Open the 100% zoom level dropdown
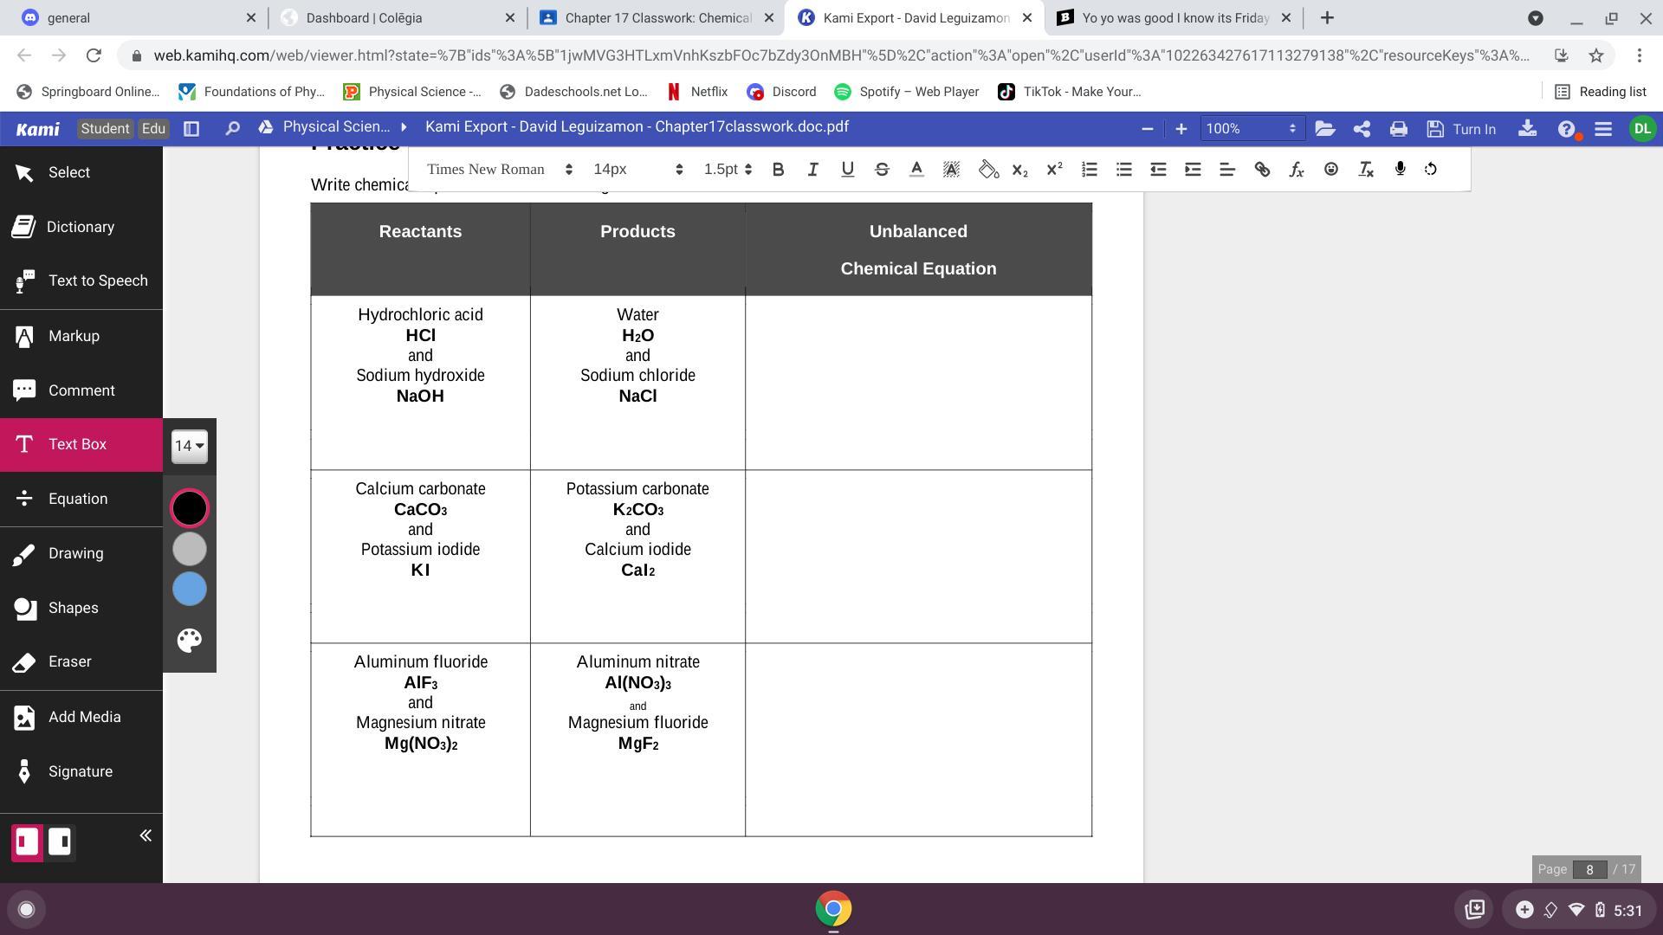This screenshot has width=1663, height=935. pos(1252,129)
